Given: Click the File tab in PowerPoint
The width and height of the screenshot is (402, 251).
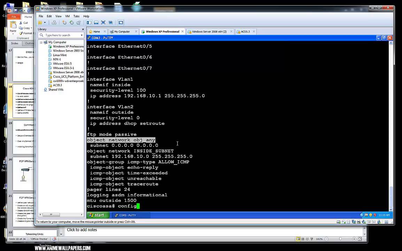Looking at the screenshot, I should (x=14, y=17).
